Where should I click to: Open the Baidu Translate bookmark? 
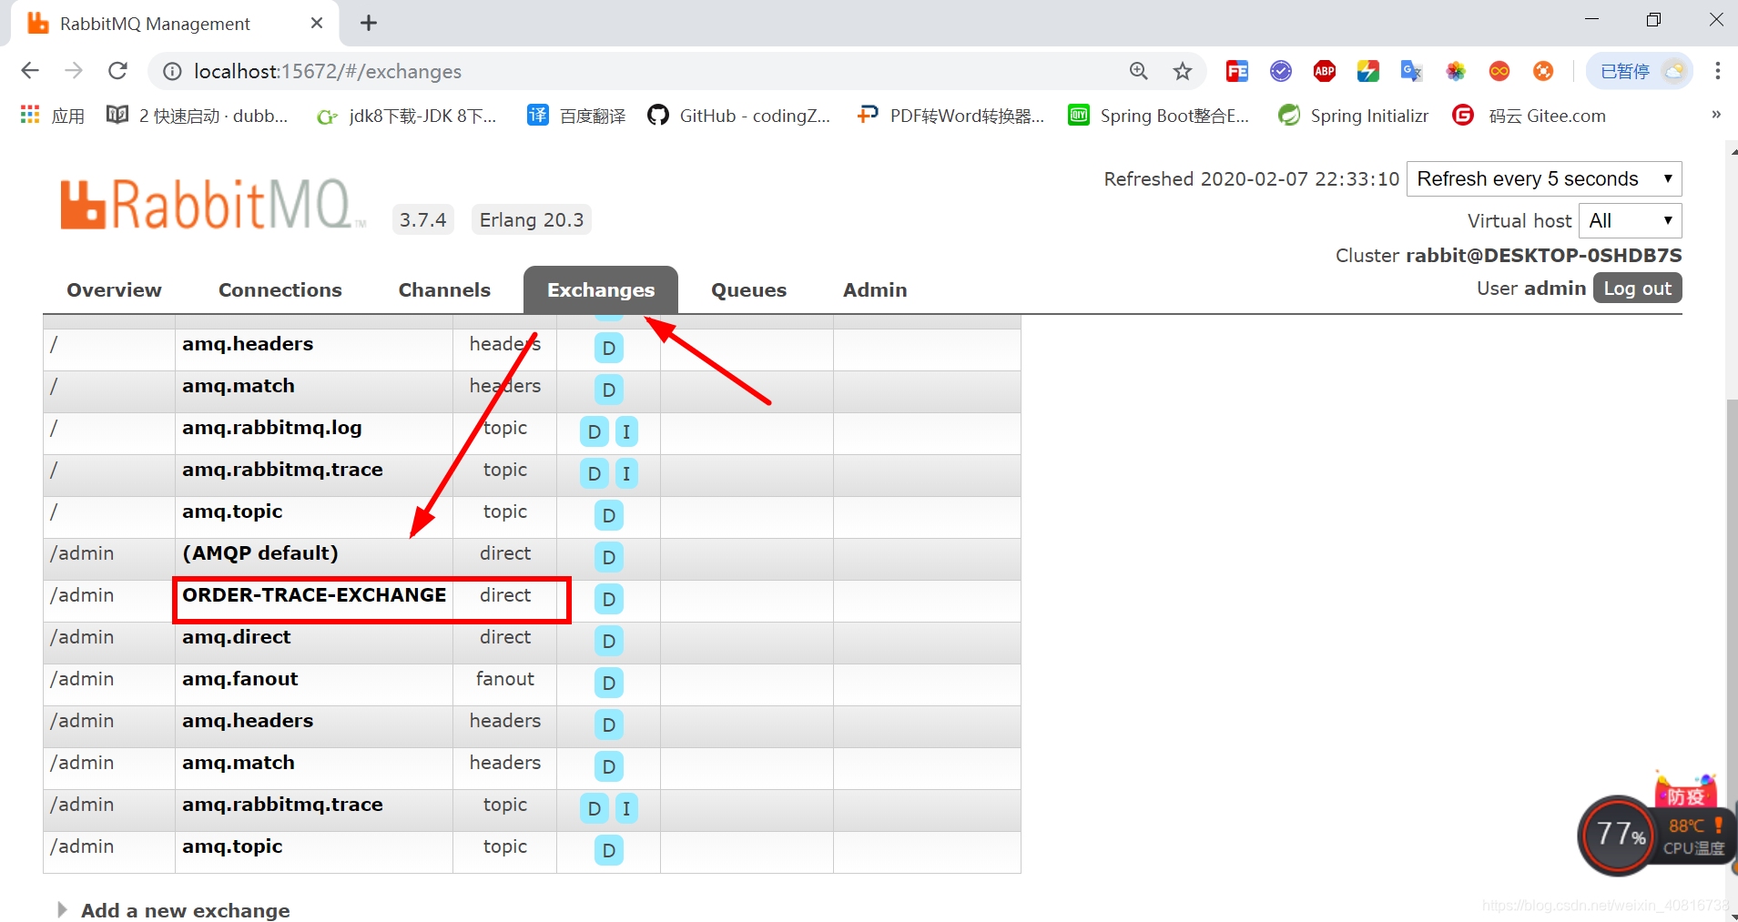point(576,116)
